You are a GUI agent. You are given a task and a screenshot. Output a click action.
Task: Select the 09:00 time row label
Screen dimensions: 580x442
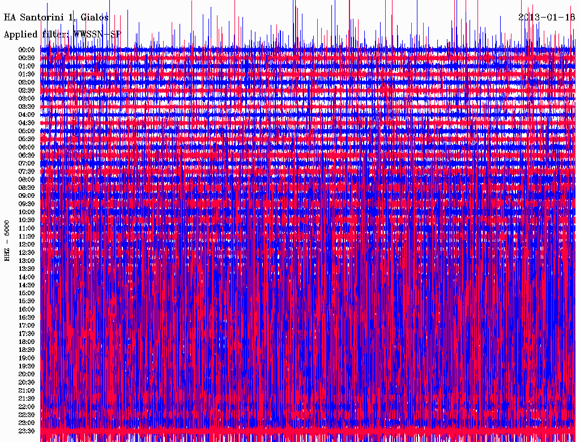[x=27, y=196]
